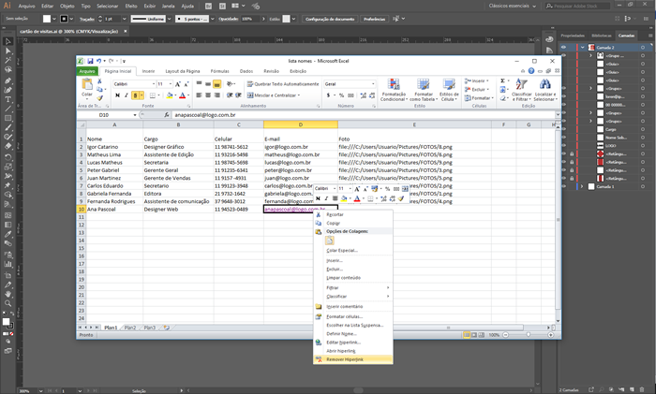Screen dimensions: 656x394
Task: Select the Direct Selection tool in Illustrator
Action: (x=7, y=51)
